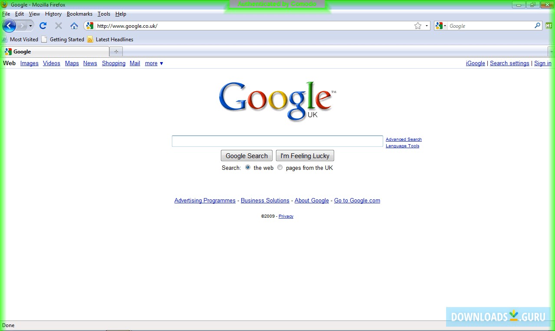Reload the current page
Screen dimensions: 555x331
tap(43, 26)
